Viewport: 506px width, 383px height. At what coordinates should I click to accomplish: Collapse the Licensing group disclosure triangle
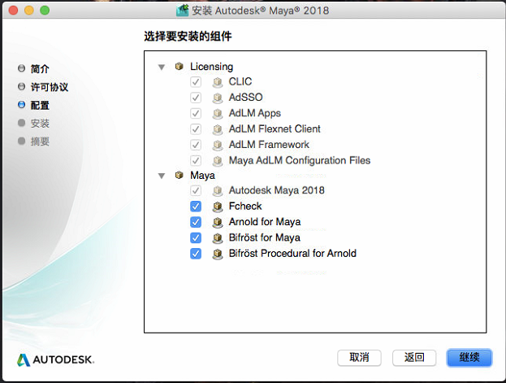(x=162, y=67)
